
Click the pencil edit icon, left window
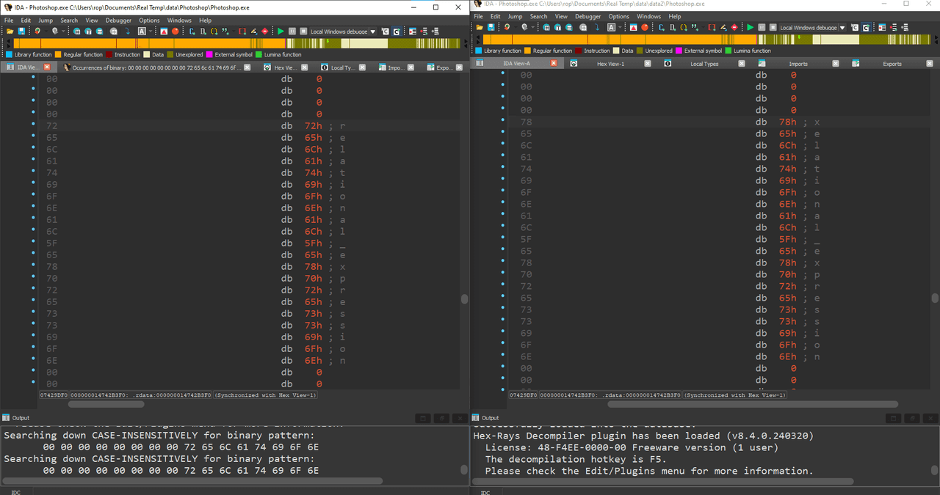tap(253, 32)
